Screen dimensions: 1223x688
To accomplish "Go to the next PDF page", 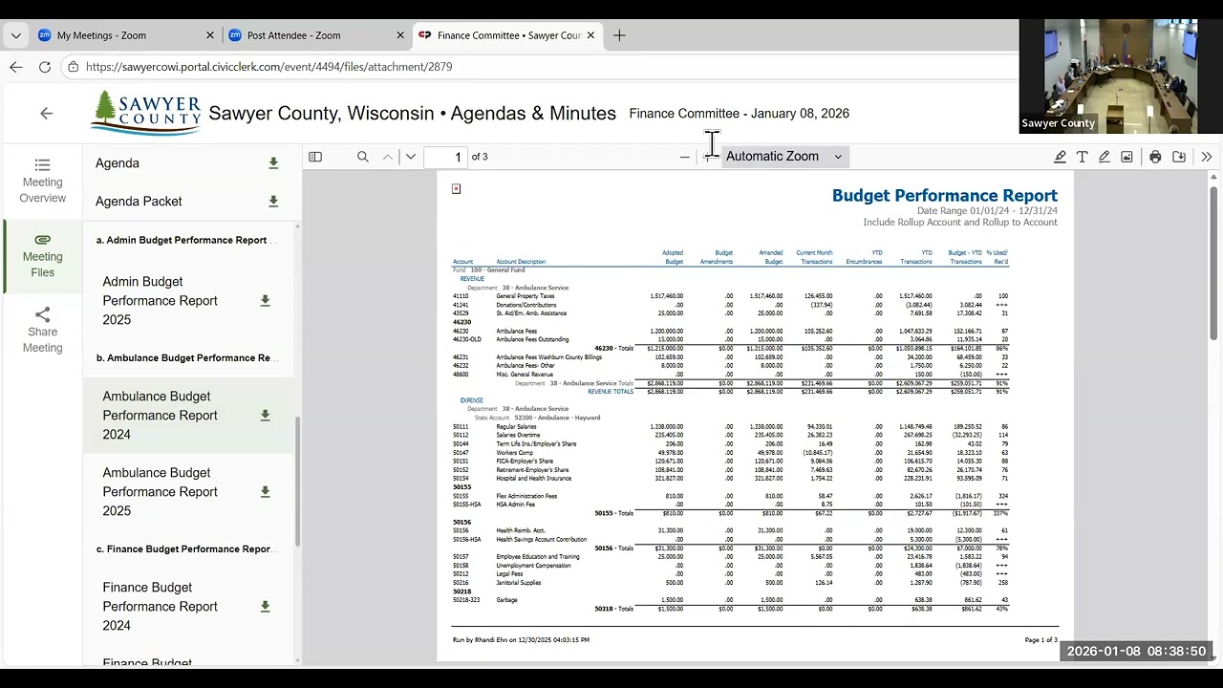I will coord(411,157).
